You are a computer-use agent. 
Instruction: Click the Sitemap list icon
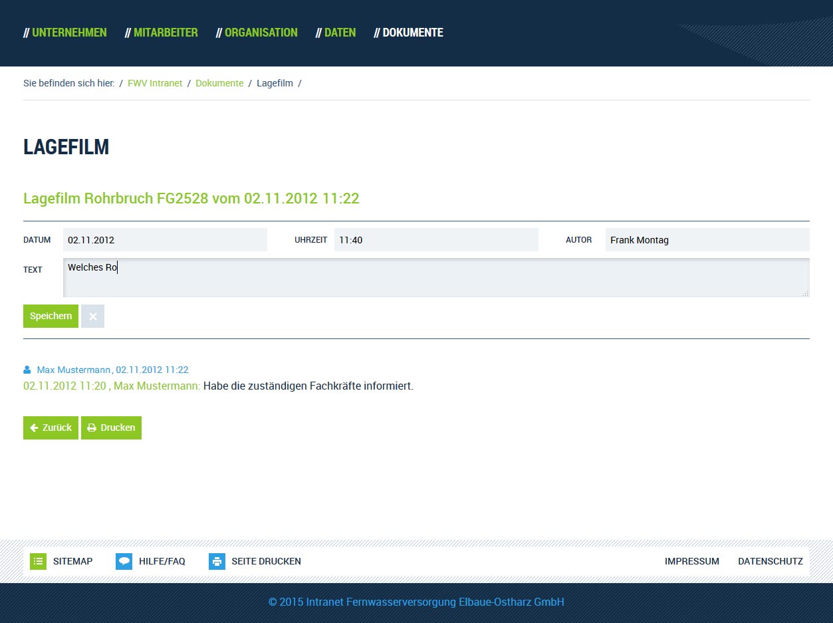point(38,561)
